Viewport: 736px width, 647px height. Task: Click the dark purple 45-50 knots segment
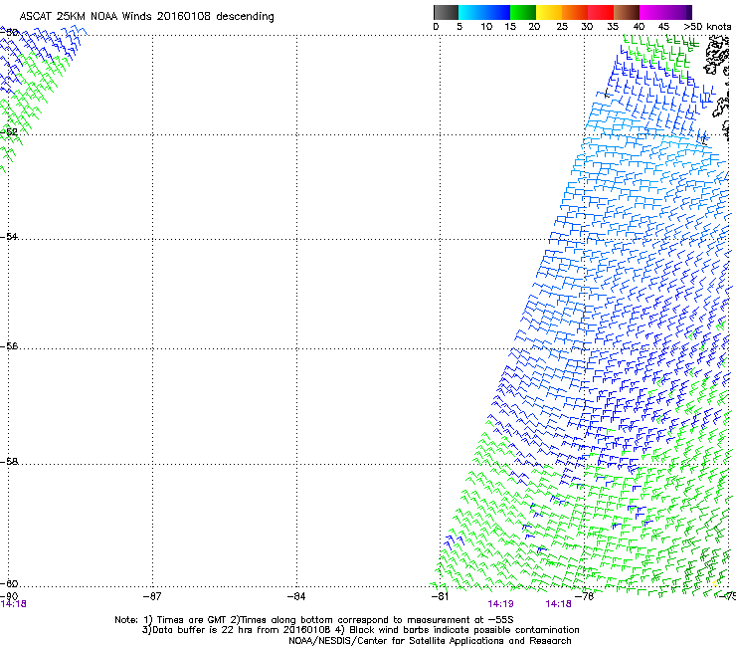678,12
